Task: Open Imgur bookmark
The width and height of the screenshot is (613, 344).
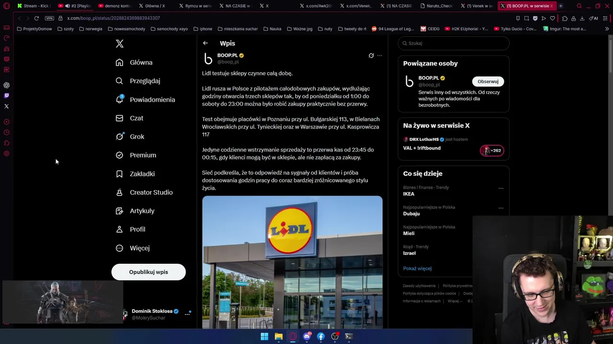Action: 564,29
